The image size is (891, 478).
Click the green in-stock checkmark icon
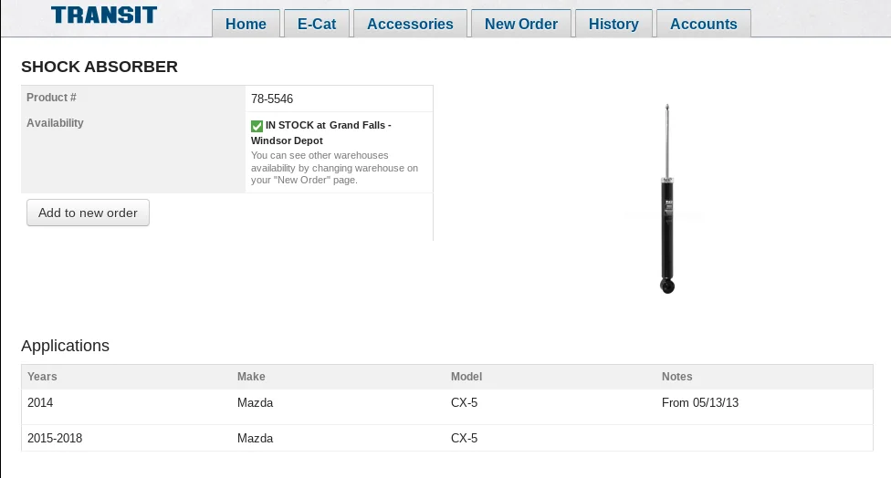257,126
